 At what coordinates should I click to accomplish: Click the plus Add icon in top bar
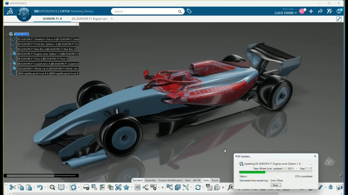click(311, 11)
